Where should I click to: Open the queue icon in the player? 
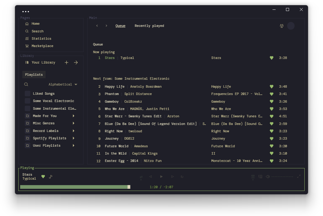(253, 177)
